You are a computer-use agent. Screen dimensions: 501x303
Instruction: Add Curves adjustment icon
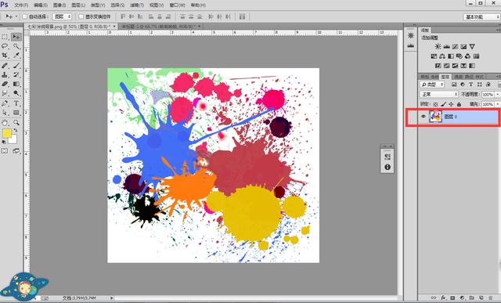pyautogui.click(x=455, y=46)
